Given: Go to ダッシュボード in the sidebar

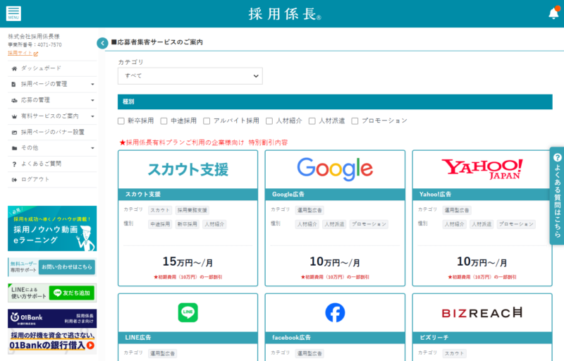Looking at the screenshot, I should pyautogui.click(x=41, y=68).
